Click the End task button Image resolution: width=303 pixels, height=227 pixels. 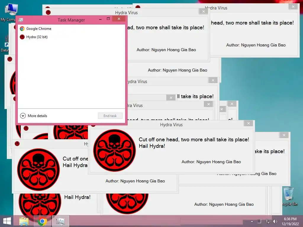110,116
